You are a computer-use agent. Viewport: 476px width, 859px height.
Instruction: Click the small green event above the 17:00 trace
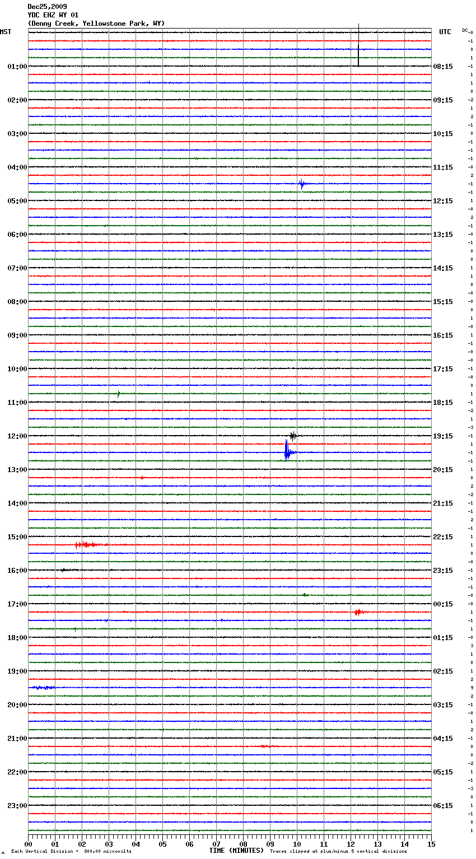[305, 595]
